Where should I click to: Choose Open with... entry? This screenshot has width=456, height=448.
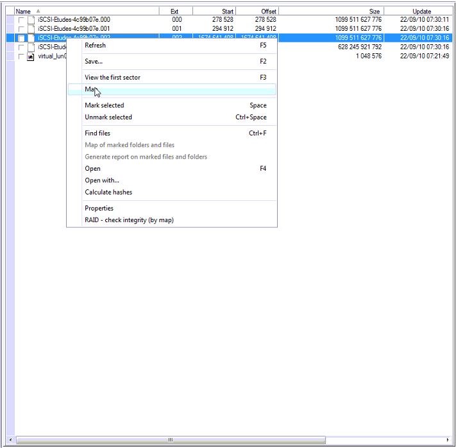coord(172,180)
